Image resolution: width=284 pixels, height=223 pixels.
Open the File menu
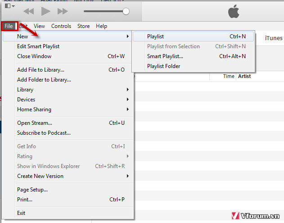tap(9, 26)
